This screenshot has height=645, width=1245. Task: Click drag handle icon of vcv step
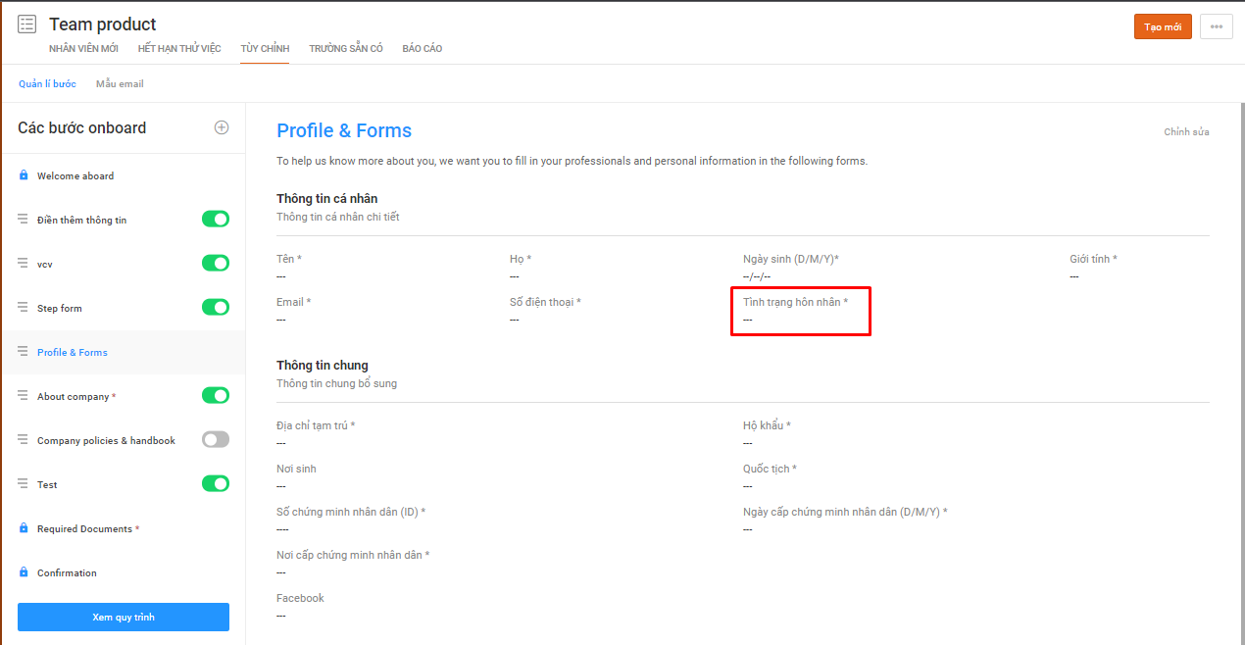23,263
